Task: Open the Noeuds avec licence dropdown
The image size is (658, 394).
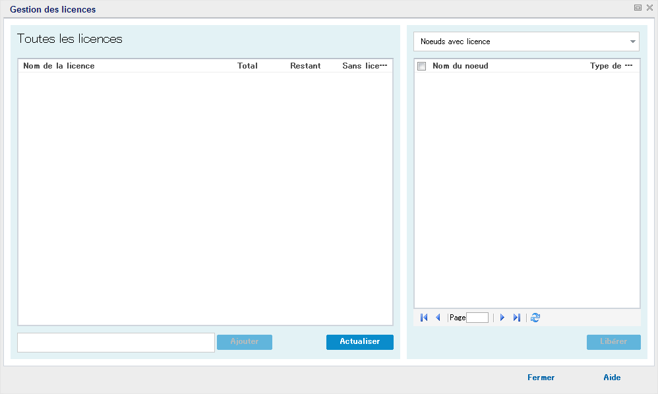Action: [x=526, y=42]
